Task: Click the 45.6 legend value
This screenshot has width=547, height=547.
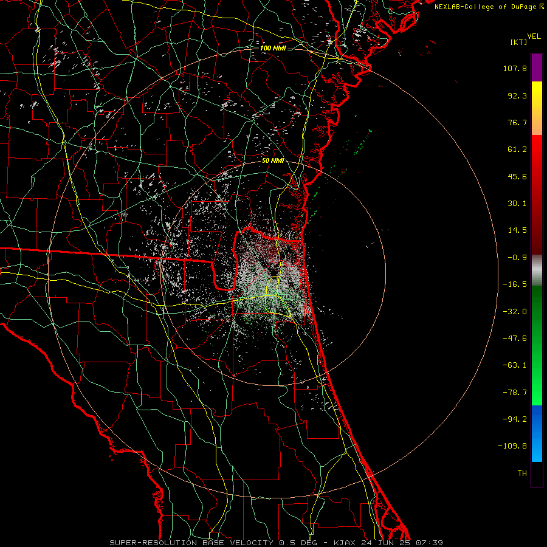Action: tap(517, 176)
